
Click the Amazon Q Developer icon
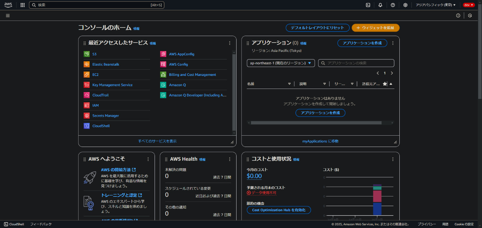pyautogui.click(x=163, y=95)
